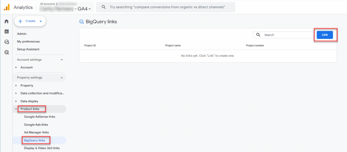Click the BigQuery links page heading
Screen dimensions: 347x152
pos(101,22)
